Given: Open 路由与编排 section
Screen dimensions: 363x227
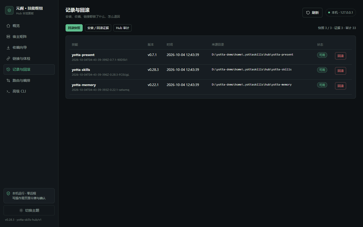Looking at the screenshot, I should (x=29, y=80).
